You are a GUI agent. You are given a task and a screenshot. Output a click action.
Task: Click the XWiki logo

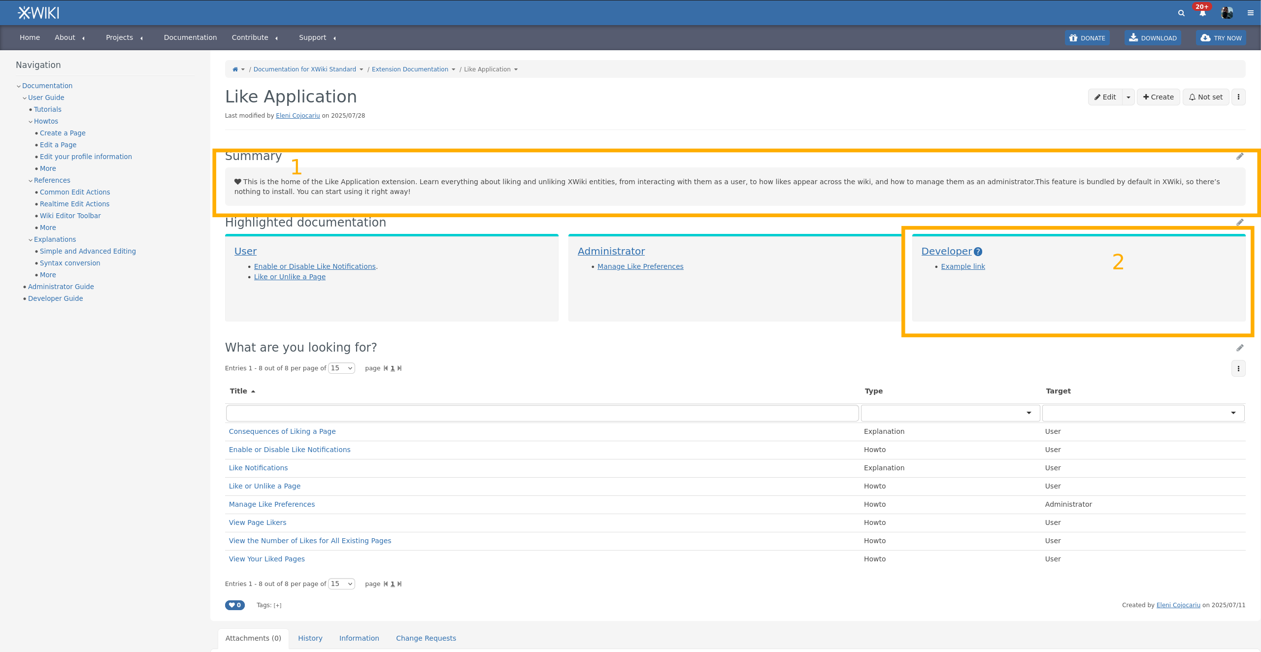click(38, 13)
